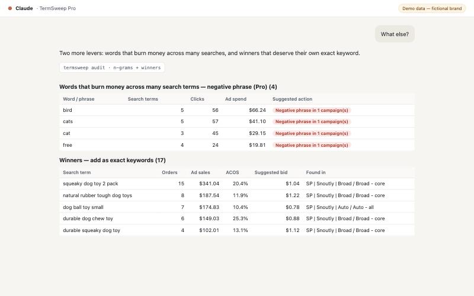Select 'durable dog chew toy' search term
Screen dimensions: 474x296
[x=88, y=218]
